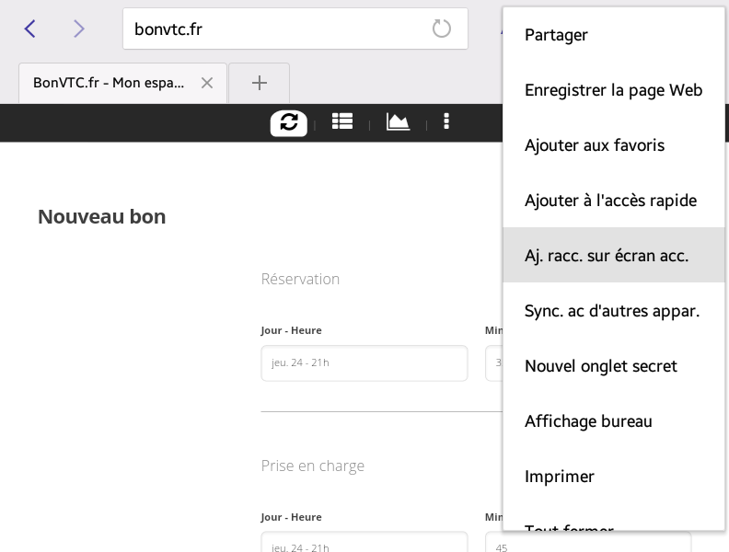Choose Imprimer from the menu
Image resolution: width=729 pixels, height=552 pixels.
point(614,477)
